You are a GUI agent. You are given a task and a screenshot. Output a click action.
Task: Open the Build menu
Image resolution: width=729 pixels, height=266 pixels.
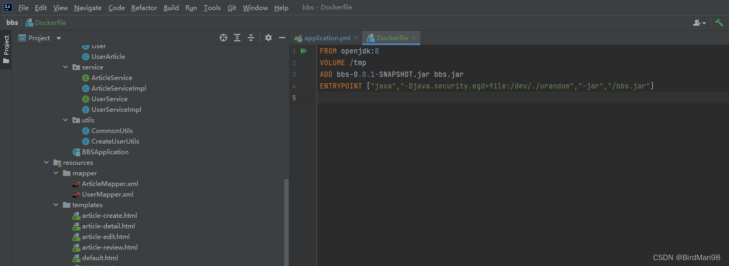pos(171,7)
